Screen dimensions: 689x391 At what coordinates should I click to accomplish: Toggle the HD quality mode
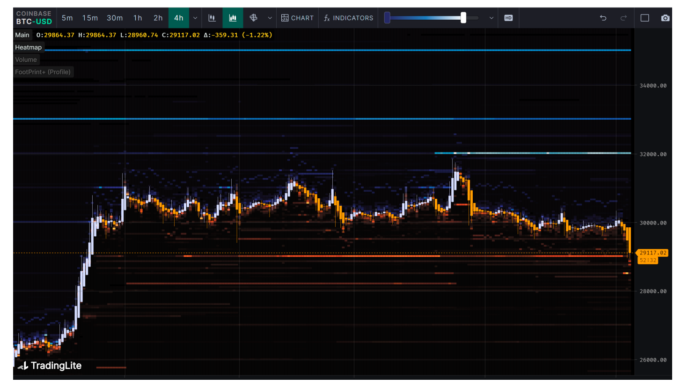tap(508, 18)
